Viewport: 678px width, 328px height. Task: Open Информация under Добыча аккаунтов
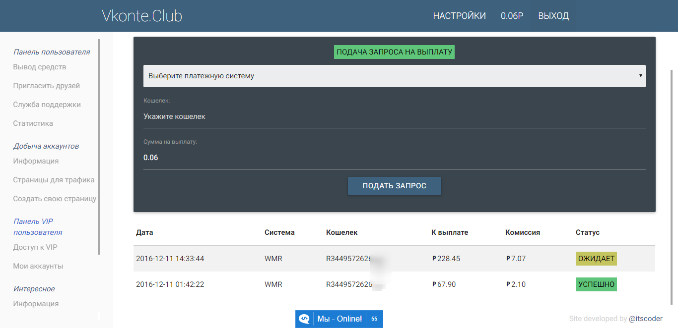[x=36, y=161]
